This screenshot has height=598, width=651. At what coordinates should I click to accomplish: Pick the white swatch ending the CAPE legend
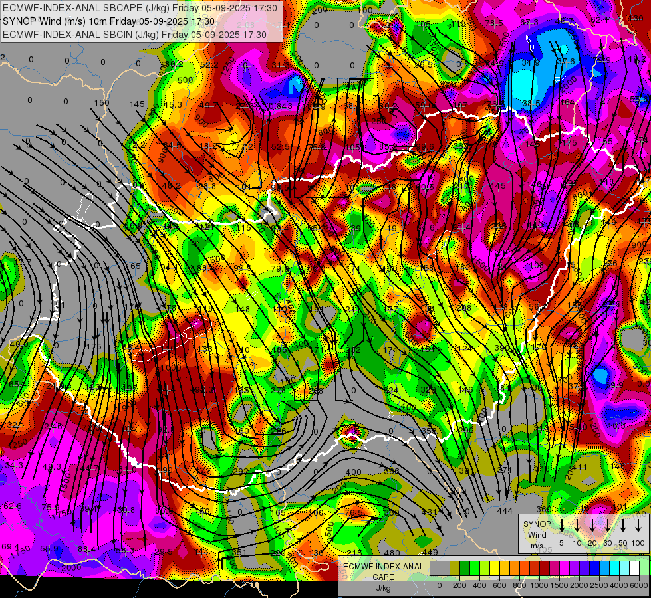point(634,569)
